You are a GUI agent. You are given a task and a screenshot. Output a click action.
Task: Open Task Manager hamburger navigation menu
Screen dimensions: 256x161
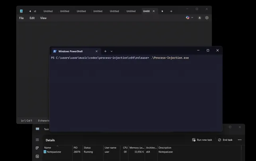pyautogui.click(x=37, y=140)
